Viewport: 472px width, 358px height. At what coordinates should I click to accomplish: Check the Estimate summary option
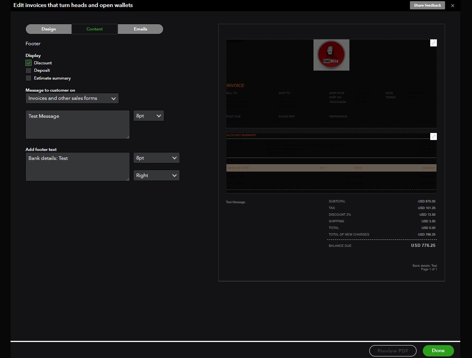click(28, 78)
